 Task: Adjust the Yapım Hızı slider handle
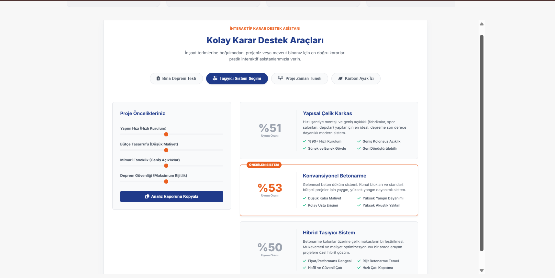(x=166, y=134)
